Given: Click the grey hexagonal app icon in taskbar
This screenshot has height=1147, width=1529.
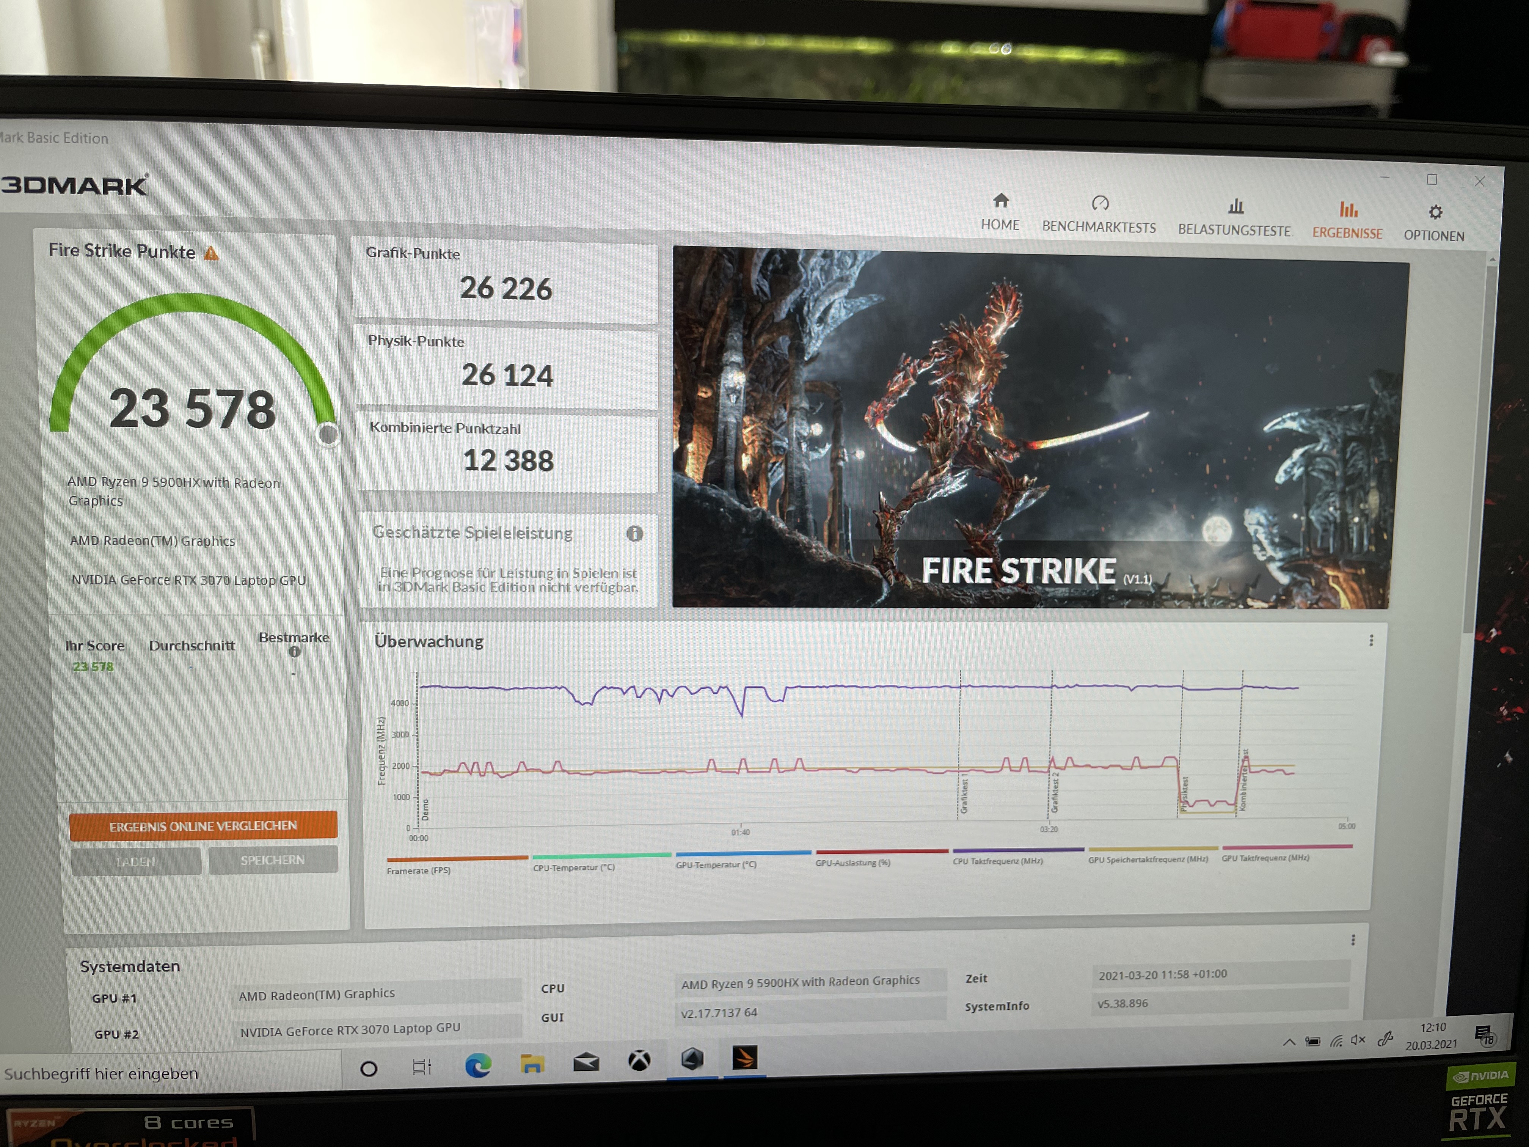Looking at the screenshot, I should click(x=692, y=1059).
